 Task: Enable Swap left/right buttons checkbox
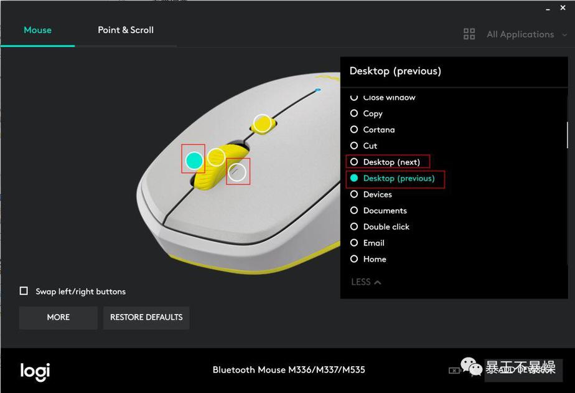(24, 291)
